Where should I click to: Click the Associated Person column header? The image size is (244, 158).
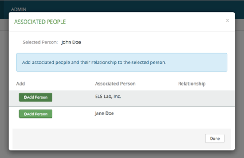[115, 84]
